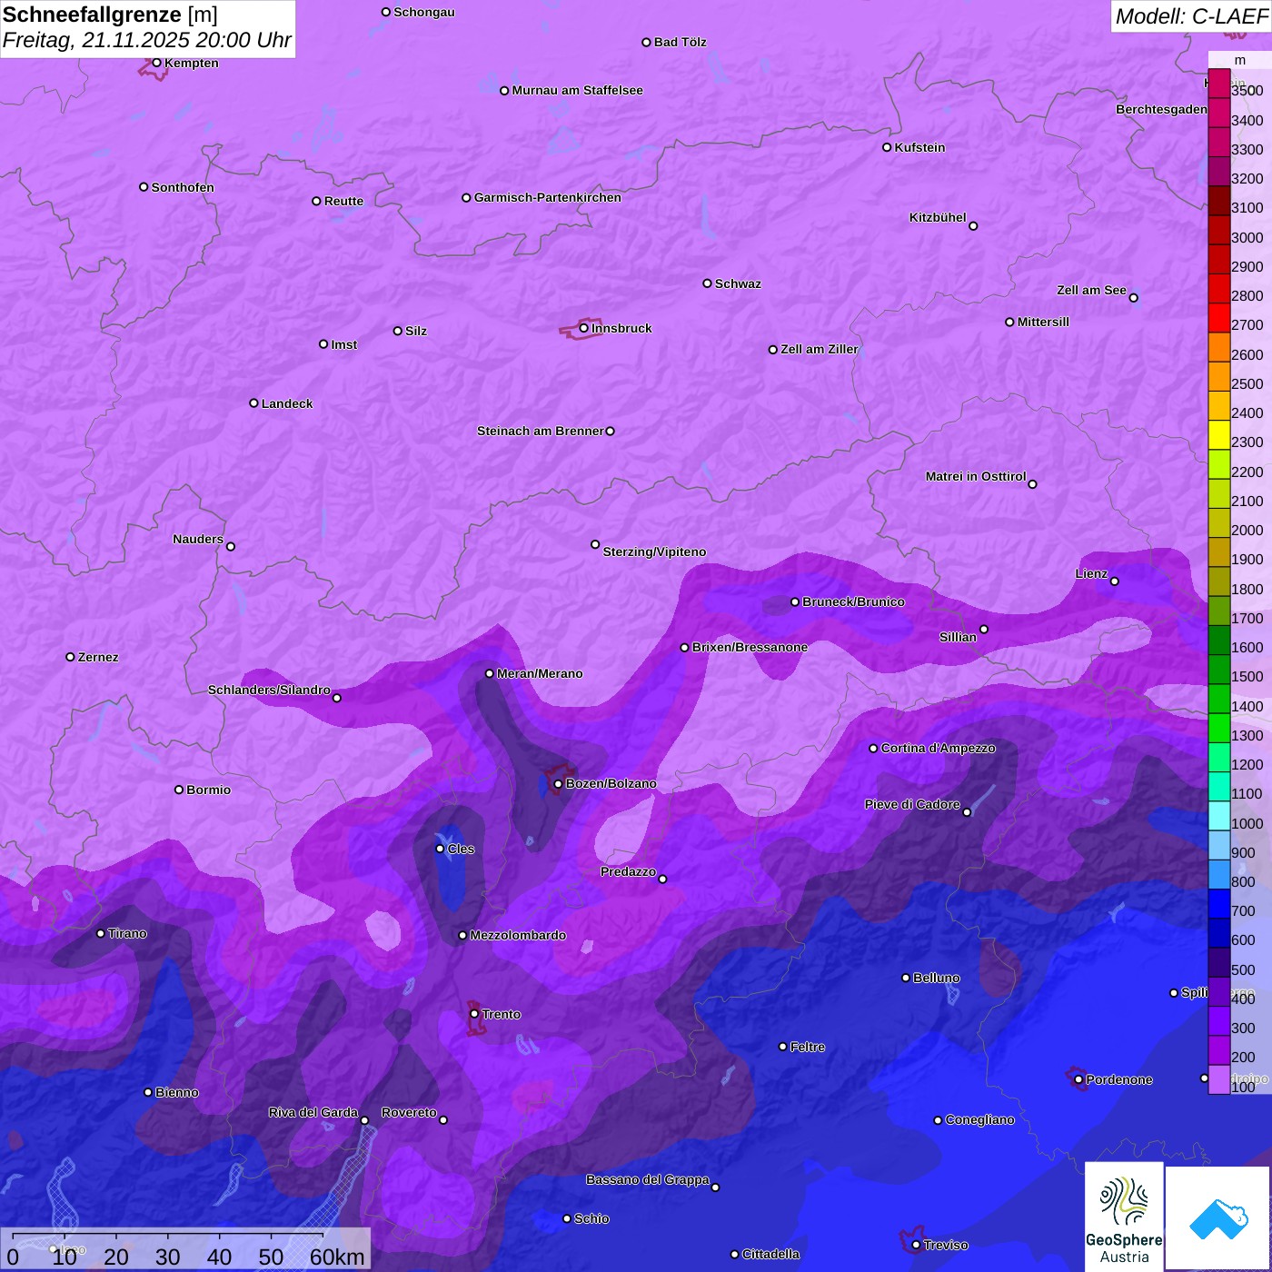Click the Matrei in Osttirol label
The width and height of the screenshot is (1272, 1272).
point(976,476)
